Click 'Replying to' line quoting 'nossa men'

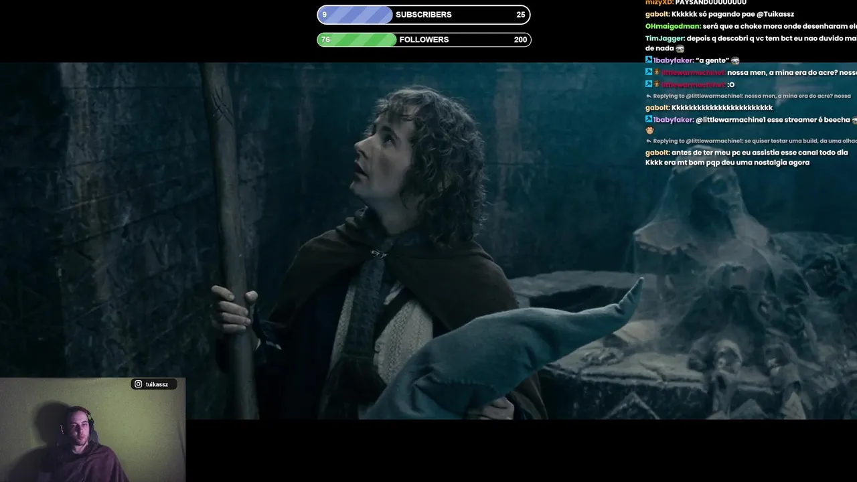click(x=752, y=96)
